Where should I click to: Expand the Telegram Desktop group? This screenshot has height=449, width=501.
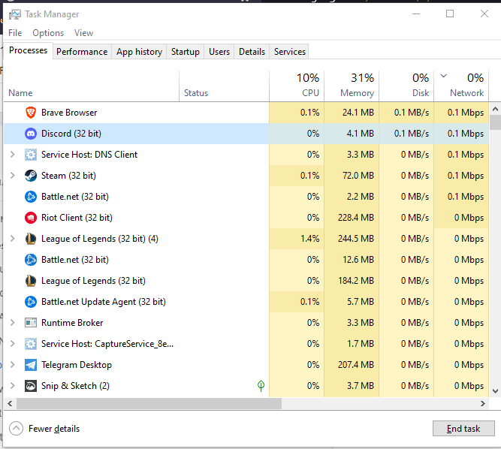pos(13,365)
